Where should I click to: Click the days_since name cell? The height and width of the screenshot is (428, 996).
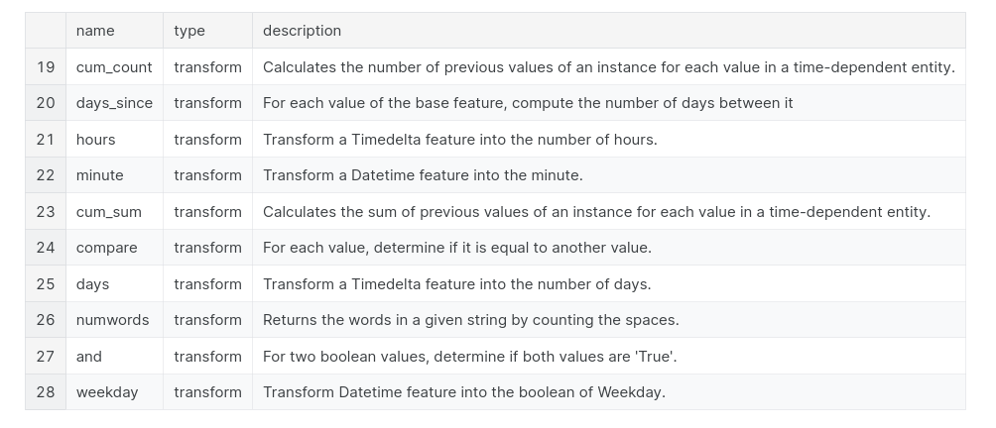[x=114, y=103]
